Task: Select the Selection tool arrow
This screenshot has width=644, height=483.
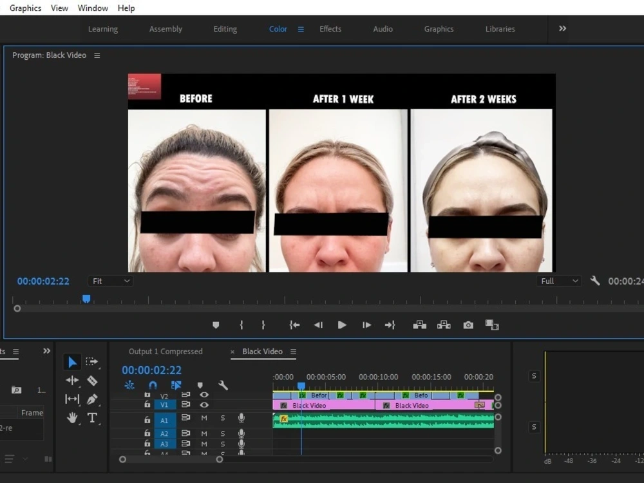Action: pos(72,362)
